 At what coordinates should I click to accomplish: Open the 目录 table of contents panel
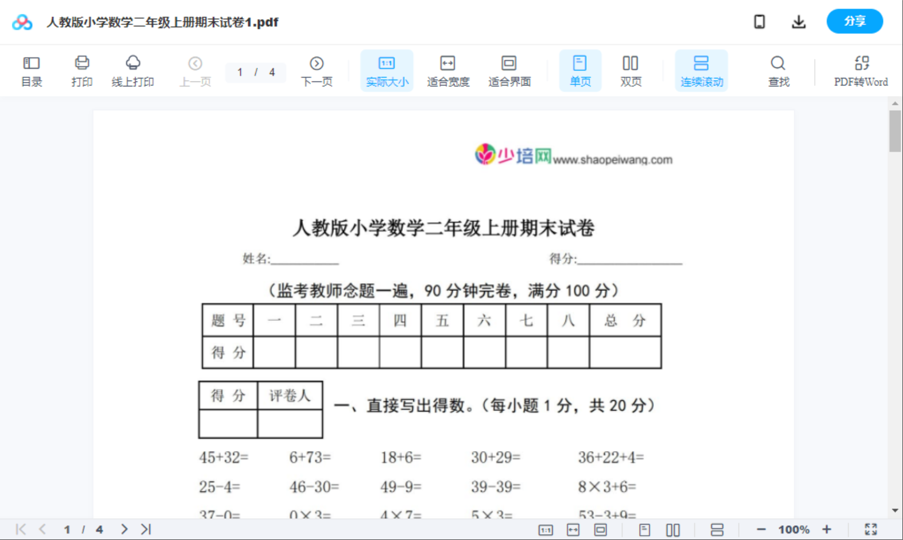pos(31,69)
